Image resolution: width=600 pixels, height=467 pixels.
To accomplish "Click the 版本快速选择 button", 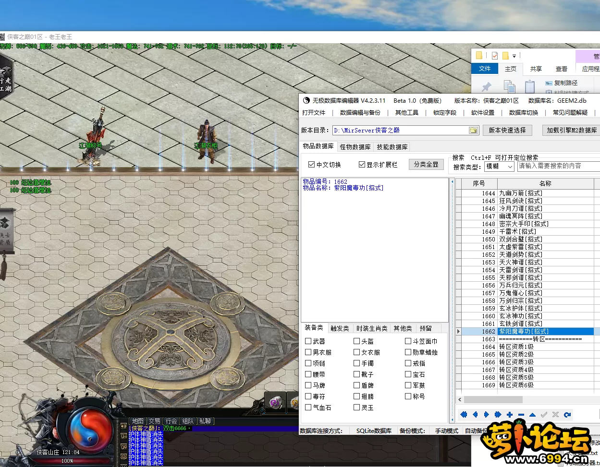I will coord(507,130).
